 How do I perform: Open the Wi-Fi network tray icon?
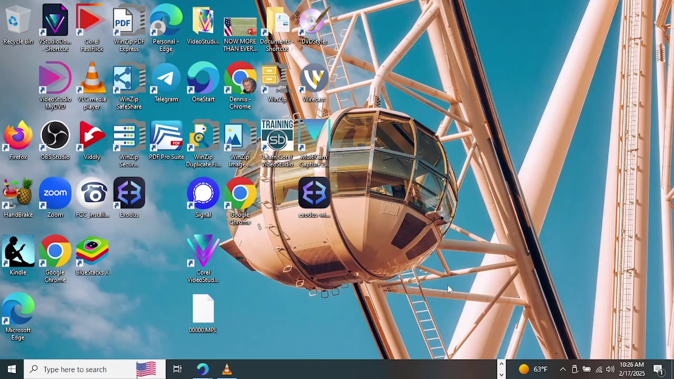click(599, 369)
